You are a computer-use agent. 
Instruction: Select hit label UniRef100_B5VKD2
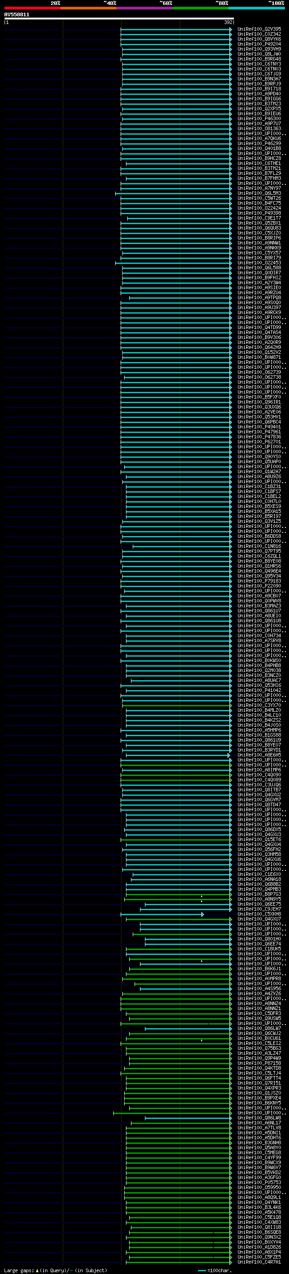coord(259,1173)
